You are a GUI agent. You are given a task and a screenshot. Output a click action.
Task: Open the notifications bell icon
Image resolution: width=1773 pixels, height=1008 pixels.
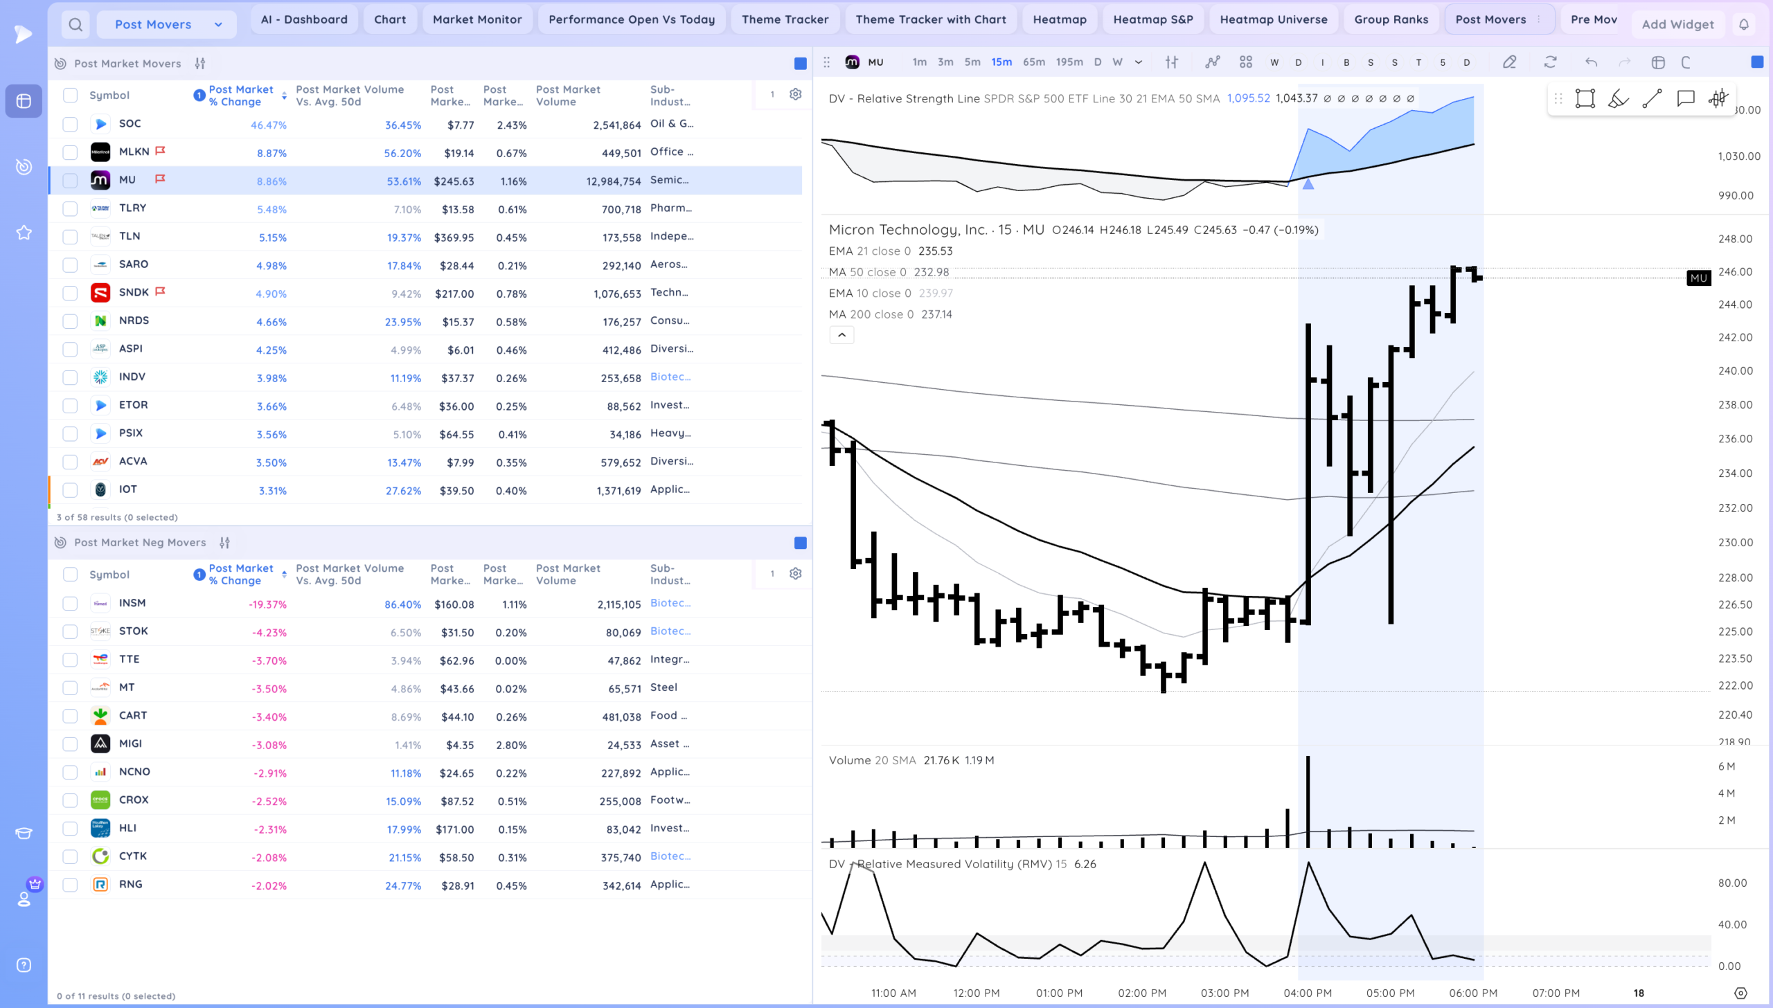tap(1743, 25)
